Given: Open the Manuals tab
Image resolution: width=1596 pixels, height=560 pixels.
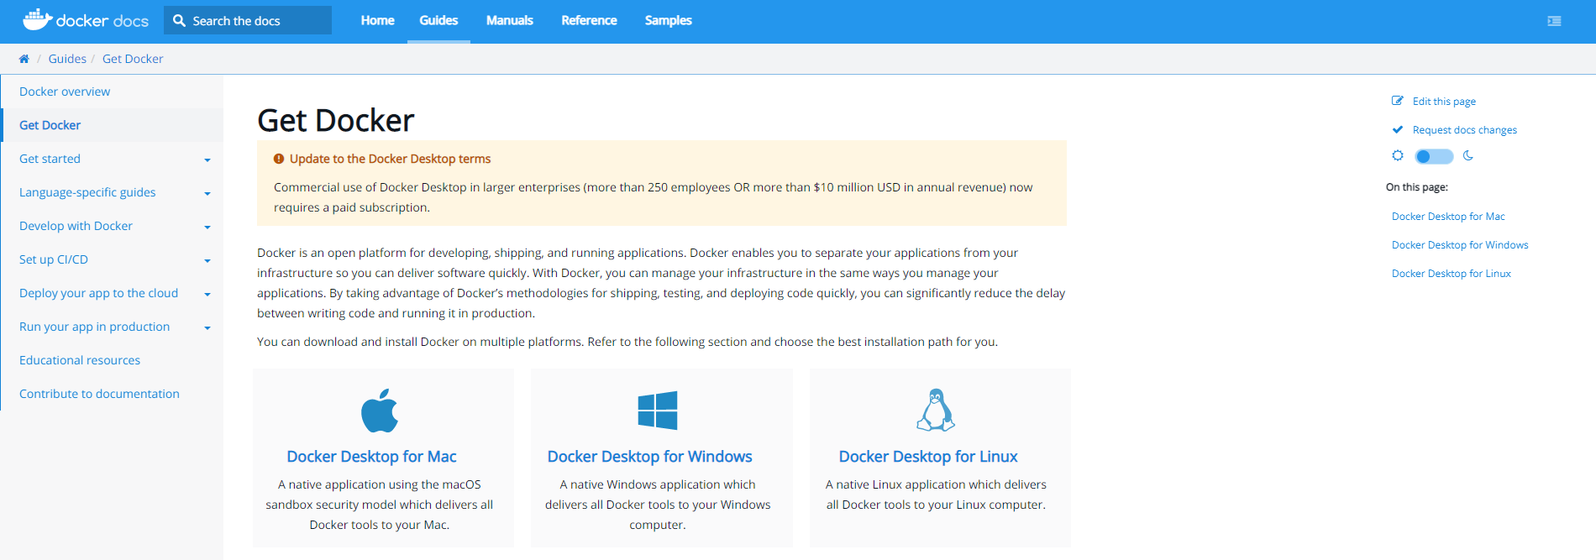Looking at the screenshot, I should coord(509,20).
